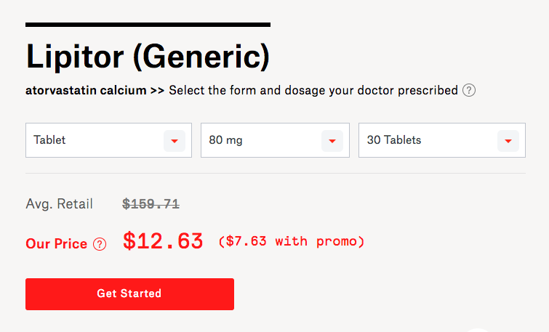The width and height of the screenshot is (549, 332).
Task: Click the red Get Started button
Action: (129, 294)
